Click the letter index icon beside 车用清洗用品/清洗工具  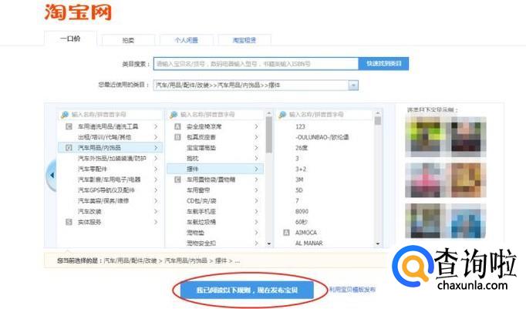pos(69,126)
